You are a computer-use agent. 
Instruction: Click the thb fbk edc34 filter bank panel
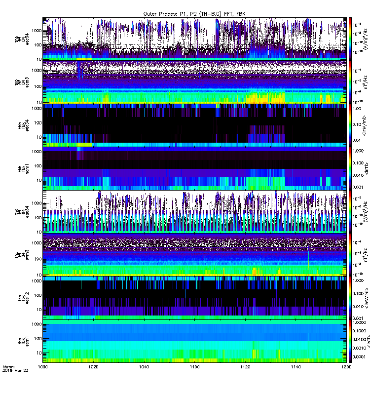coord(194,125)
